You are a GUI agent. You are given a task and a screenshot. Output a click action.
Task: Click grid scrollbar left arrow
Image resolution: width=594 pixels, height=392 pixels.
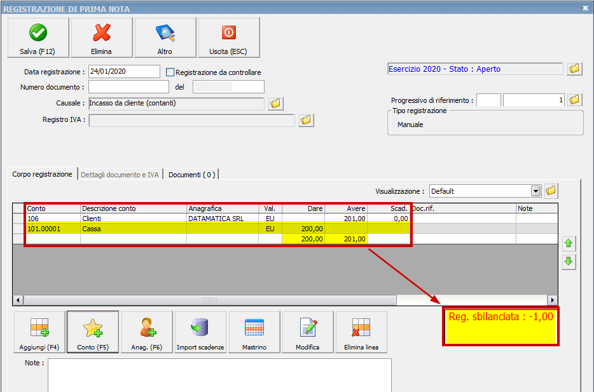point(18,300)
